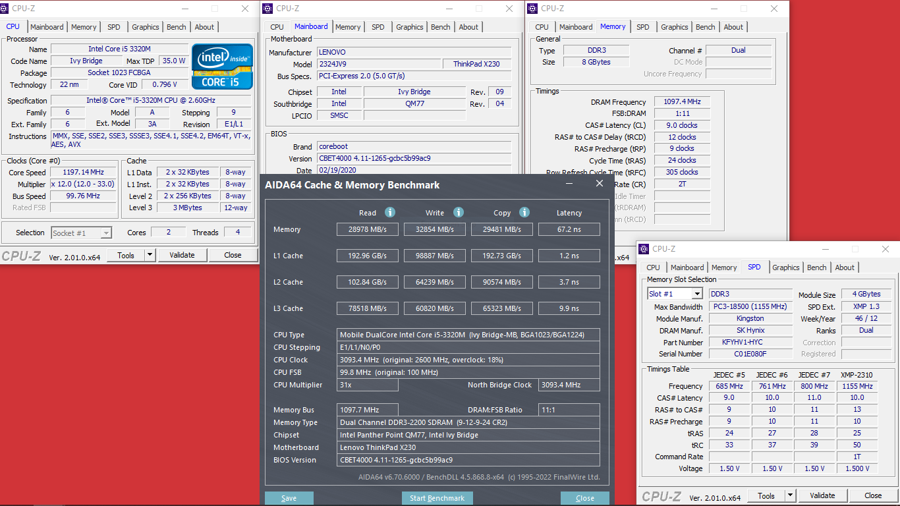Screen dimensions: 900x506
Task: Show Graphics tab in SPD window
Action: click(x=786, y=267)
